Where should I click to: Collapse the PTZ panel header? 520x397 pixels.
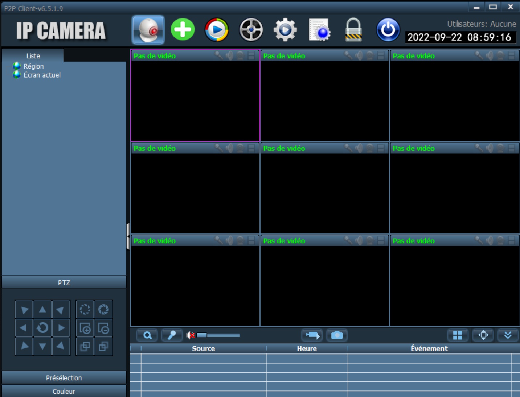64,282
